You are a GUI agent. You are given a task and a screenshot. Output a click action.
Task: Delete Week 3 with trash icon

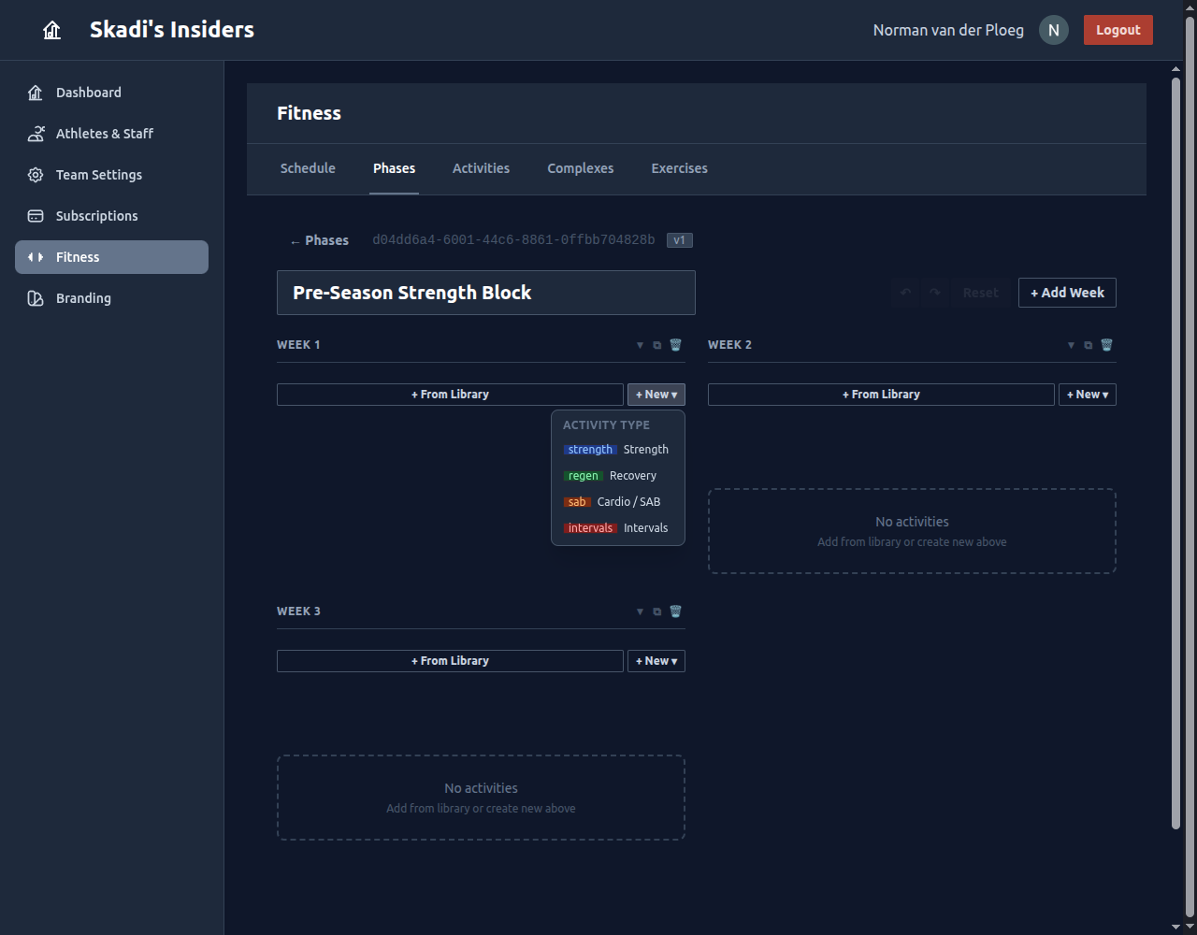coord(676,611)
